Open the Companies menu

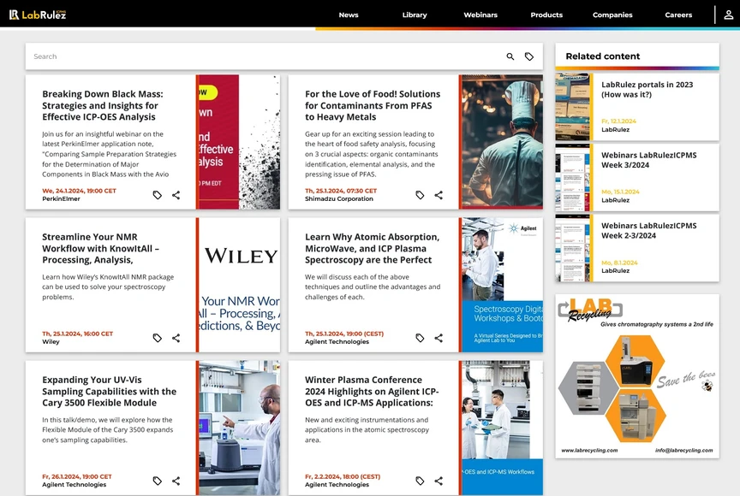[612, 15]
